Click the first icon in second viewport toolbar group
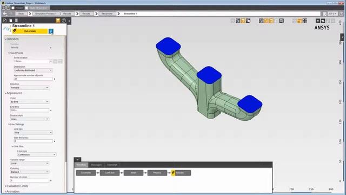 [261, 21]
